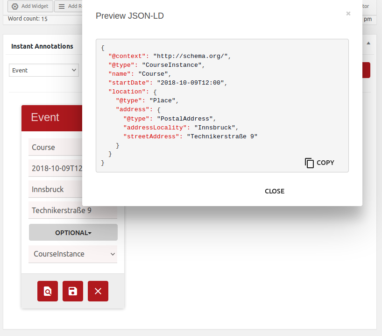Screen dimensions: 382x336
Task: Click the copy icon in JSON preview
Action: click(x=309, y=163)
